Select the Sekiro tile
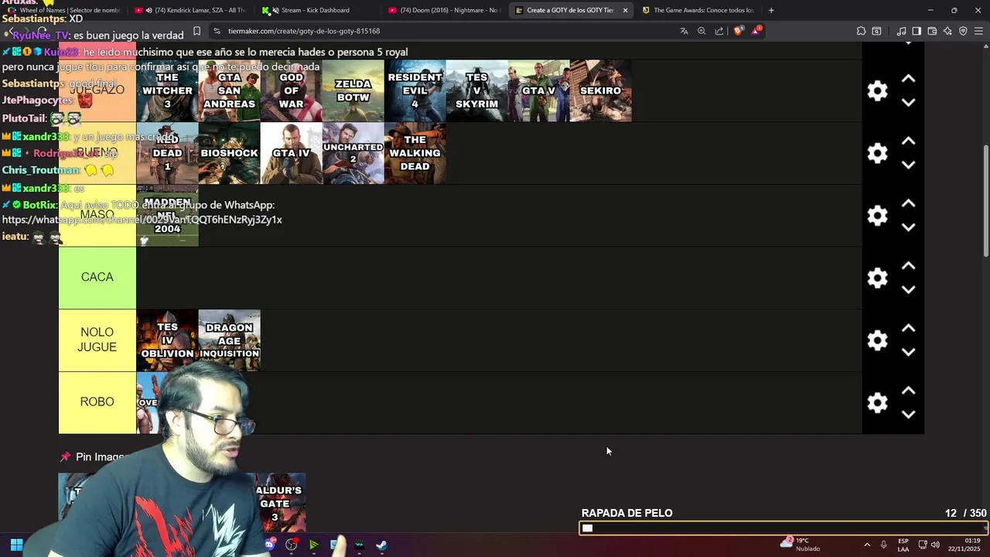The width and height of the screenshot is (990, 557). 600,91
